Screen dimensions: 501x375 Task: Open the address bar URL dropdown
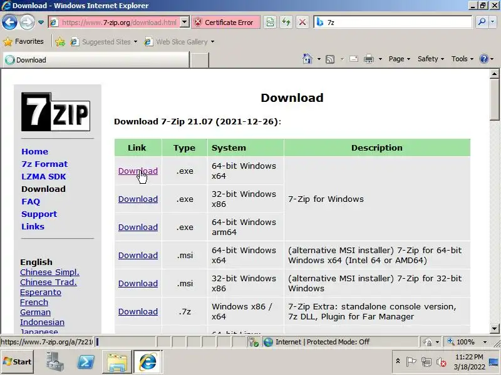(x=184, y=22)
